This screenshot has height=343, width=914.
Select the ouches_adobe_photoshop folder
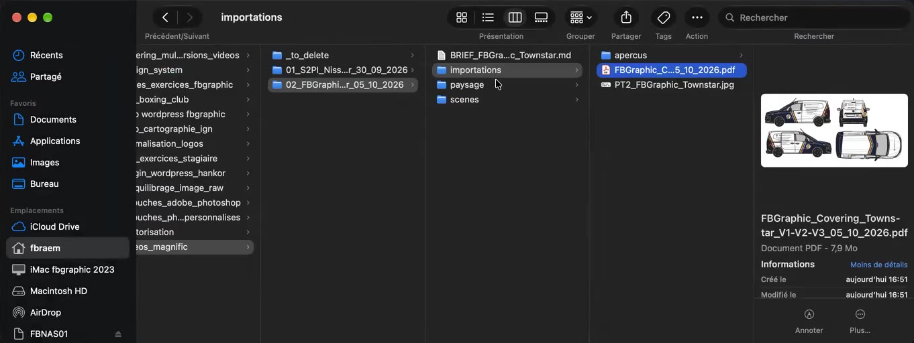(x=195, y=202)
